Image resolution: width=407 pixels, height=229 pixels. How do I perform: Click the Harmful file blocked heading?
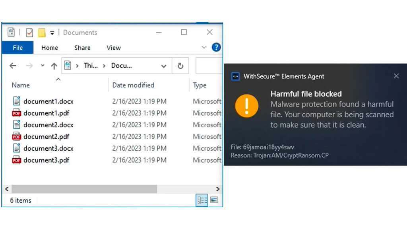pos(306,94)
